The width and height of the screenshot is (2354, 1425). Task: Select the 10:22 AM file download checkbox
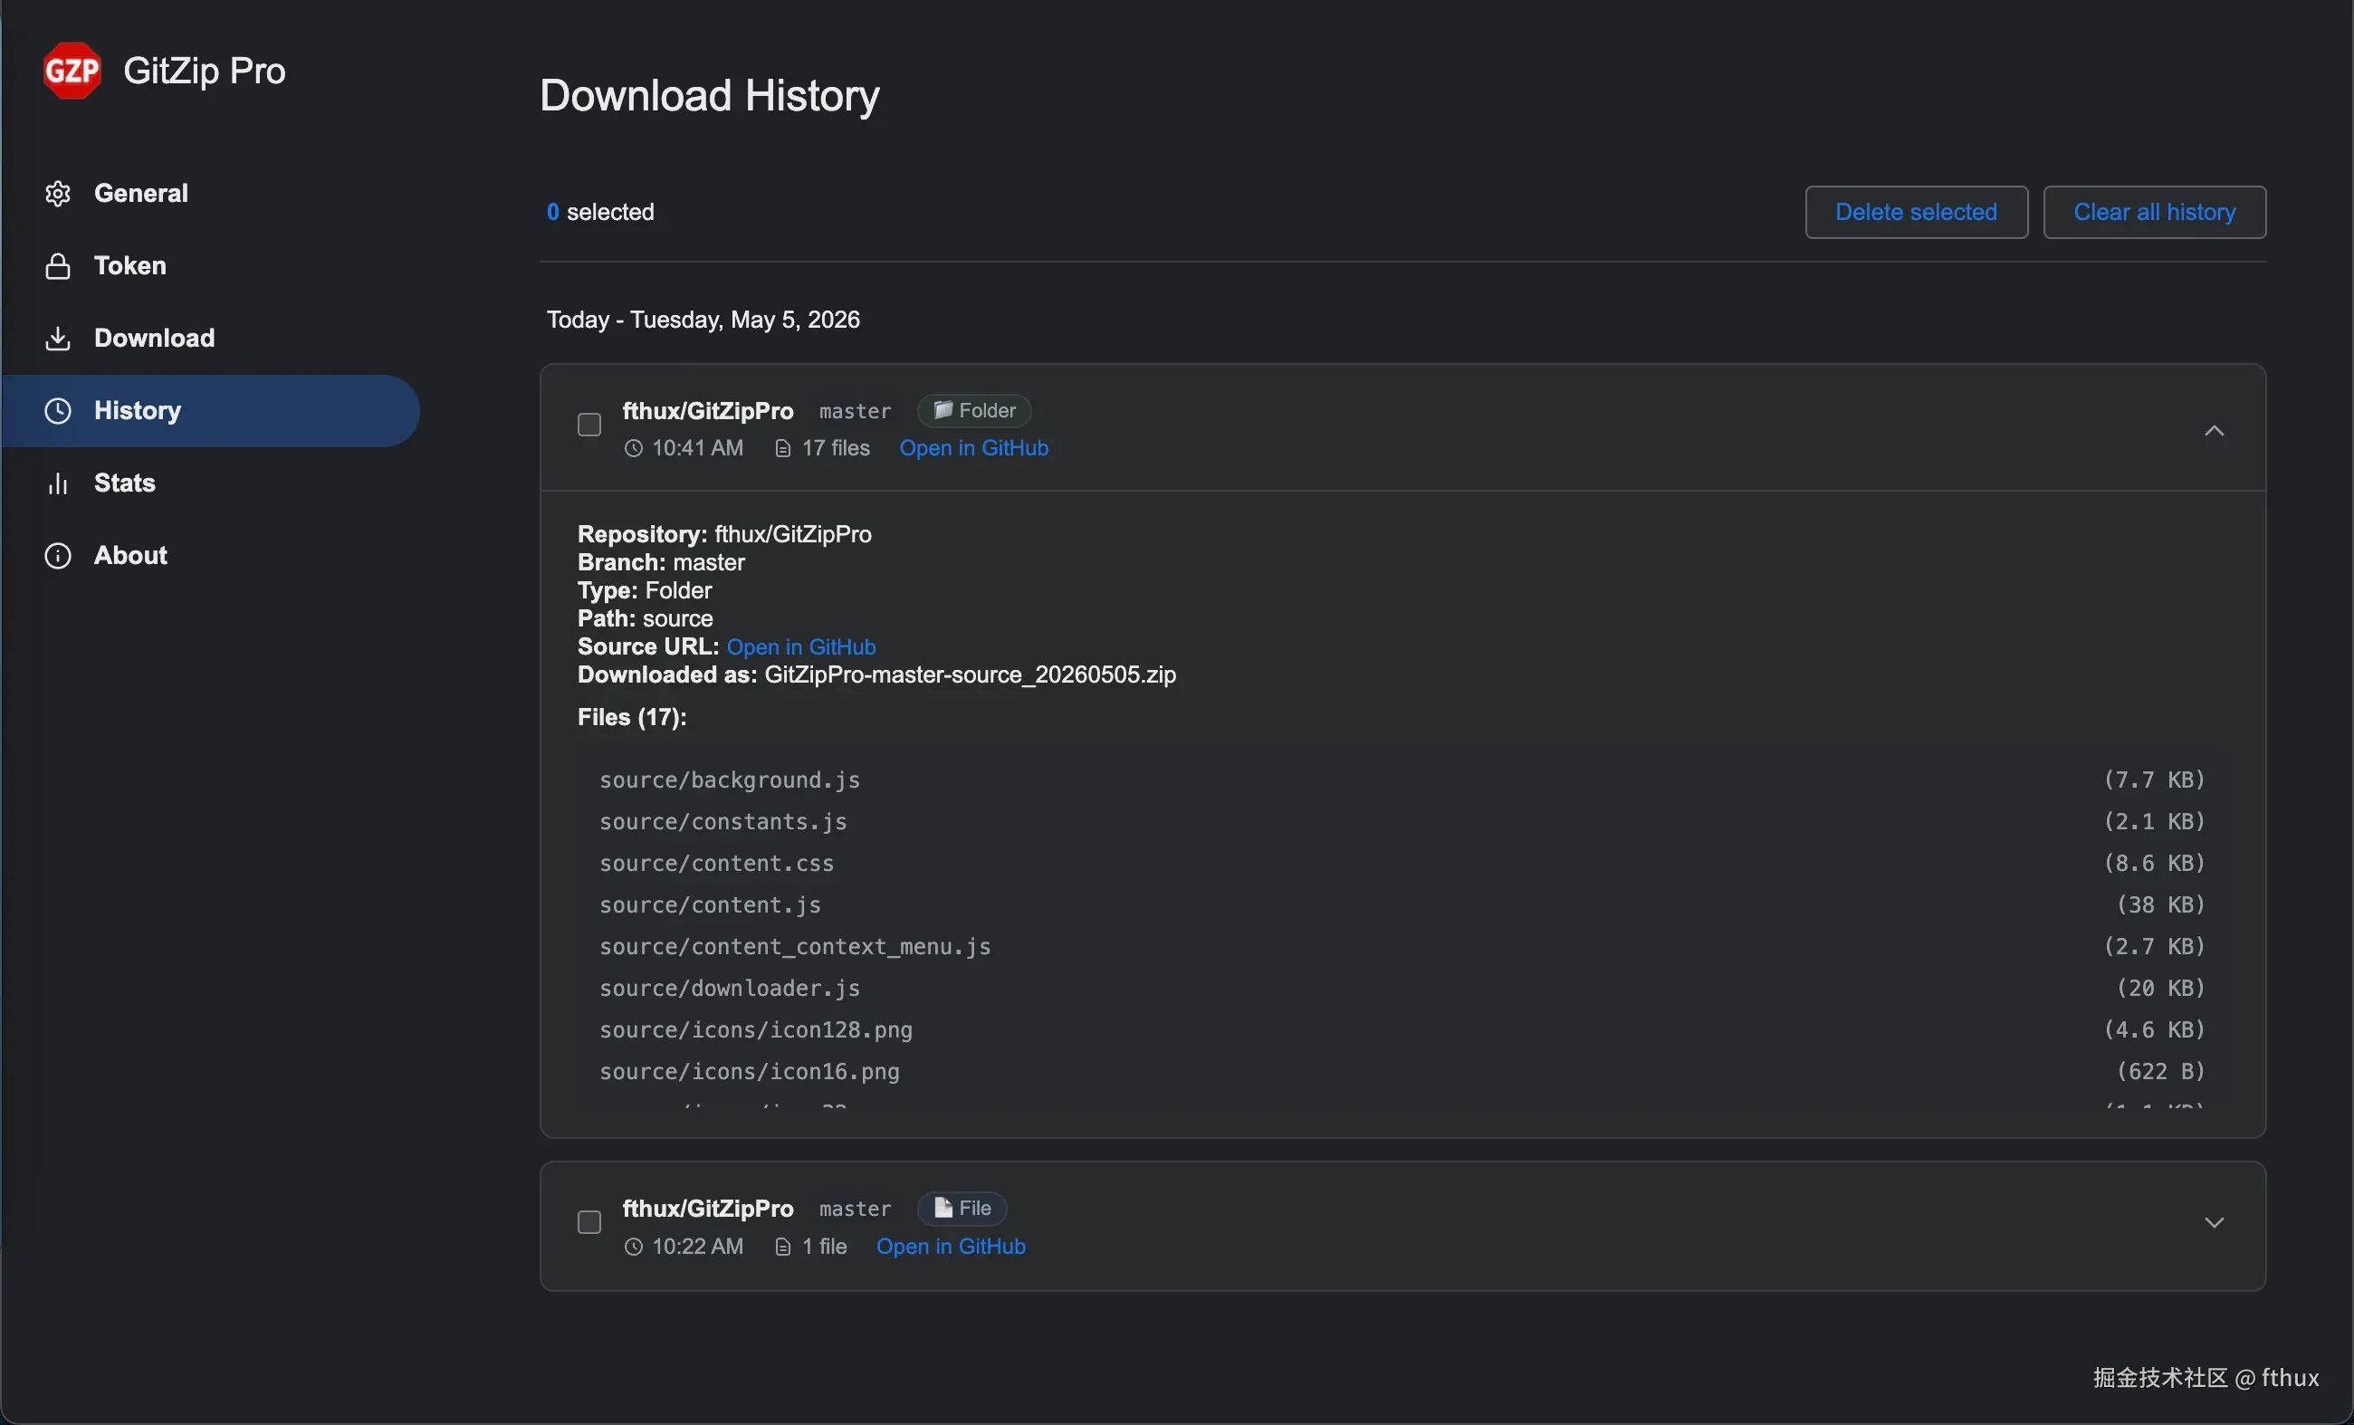click(589, 1222)
